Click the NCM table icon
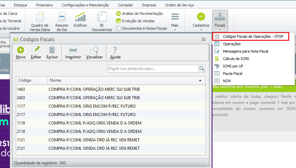This screenshot has width=296, height=168. pyautogui.click(x=217, y=81)
